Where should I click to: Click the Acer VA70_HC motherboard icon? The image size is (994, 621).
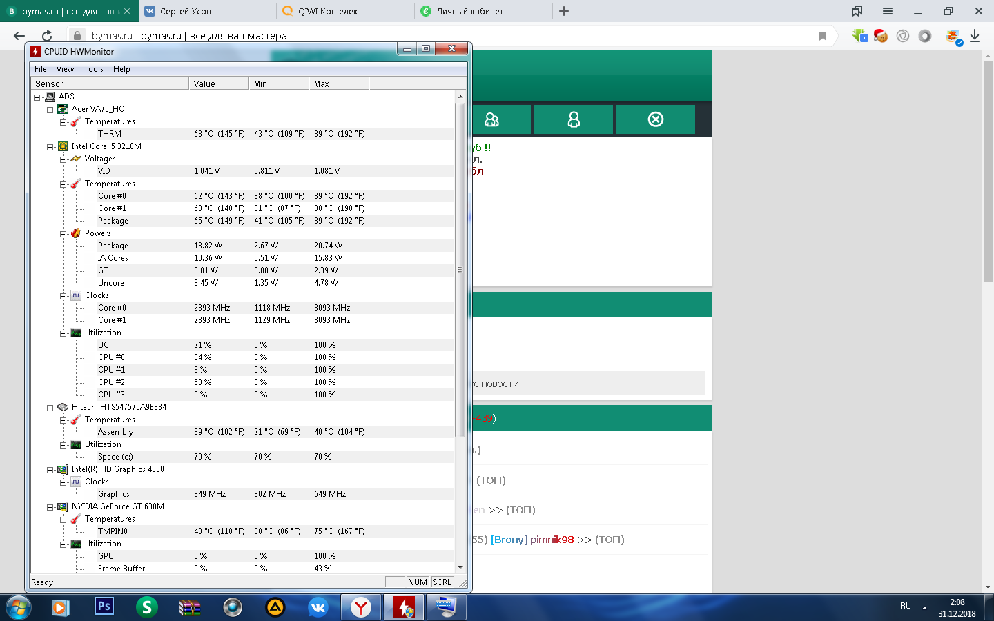63,109
